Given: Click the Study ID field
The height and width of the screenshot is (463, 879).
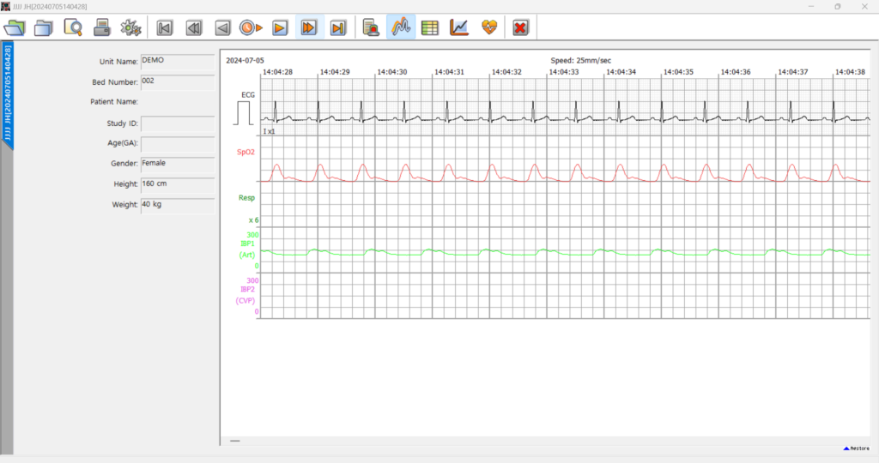Looking at the screenshot, I should (177, 123).
